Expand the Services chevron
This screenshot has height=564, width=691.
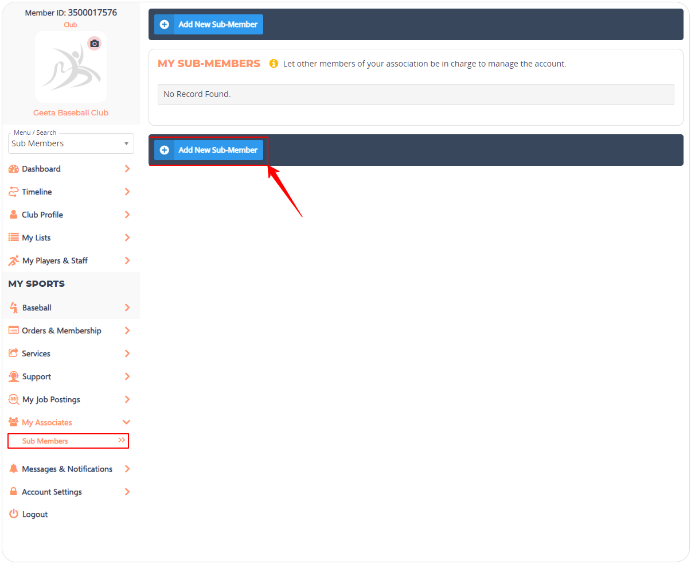(x=127, y=353)
